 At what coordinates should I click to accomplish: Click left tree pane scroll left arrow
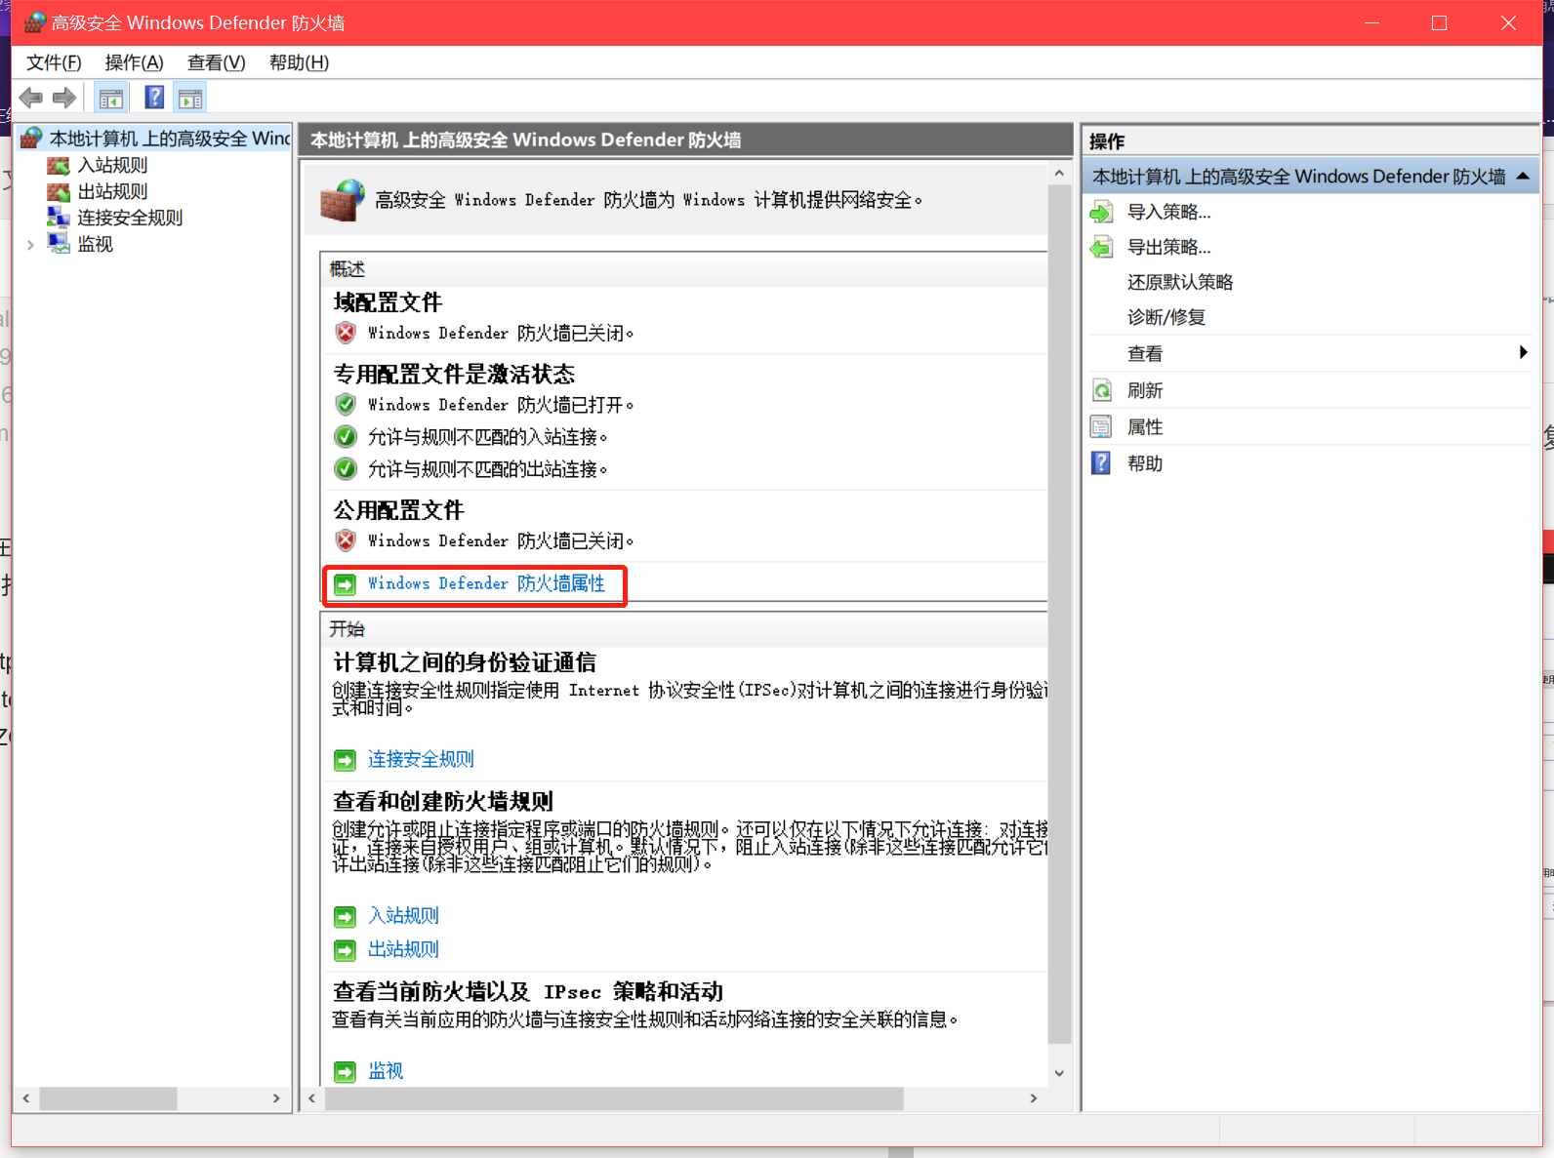pyautogui.click(x=26, y=1098)
